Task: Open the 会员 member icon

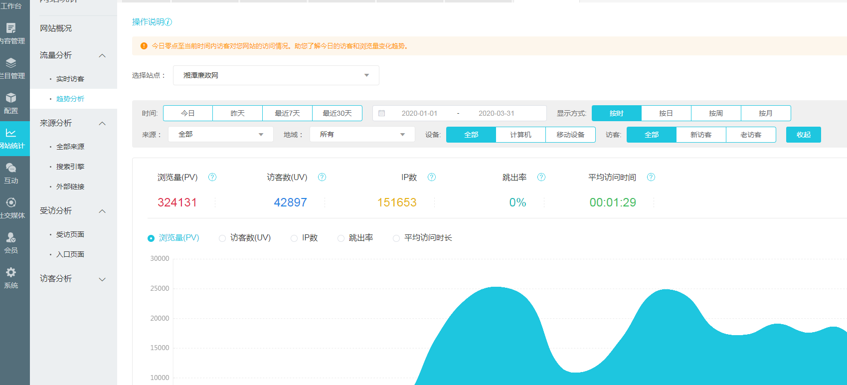Action: tap(11, 238)
